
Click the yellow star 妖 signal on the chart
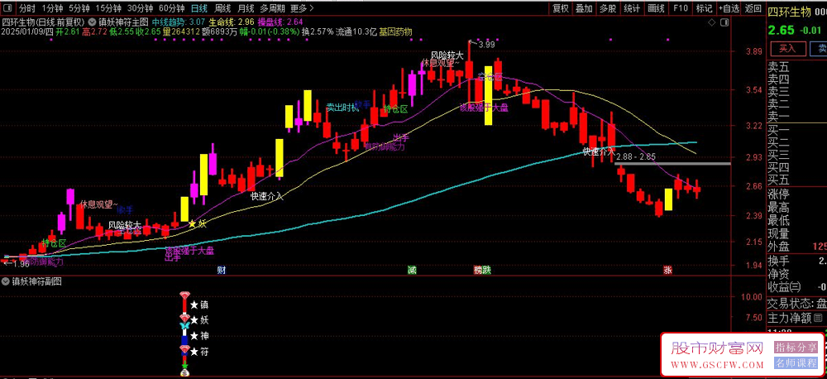(x=198, y=223)
